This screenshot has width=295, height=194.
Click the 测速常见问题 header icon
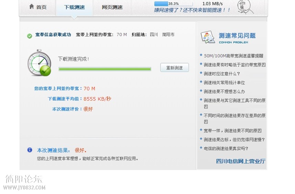(x=208, y=37)
